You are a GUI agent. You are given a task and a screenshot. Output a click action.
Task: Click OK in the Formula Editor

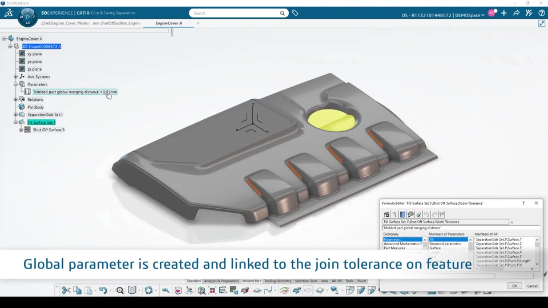pos(514,286)
